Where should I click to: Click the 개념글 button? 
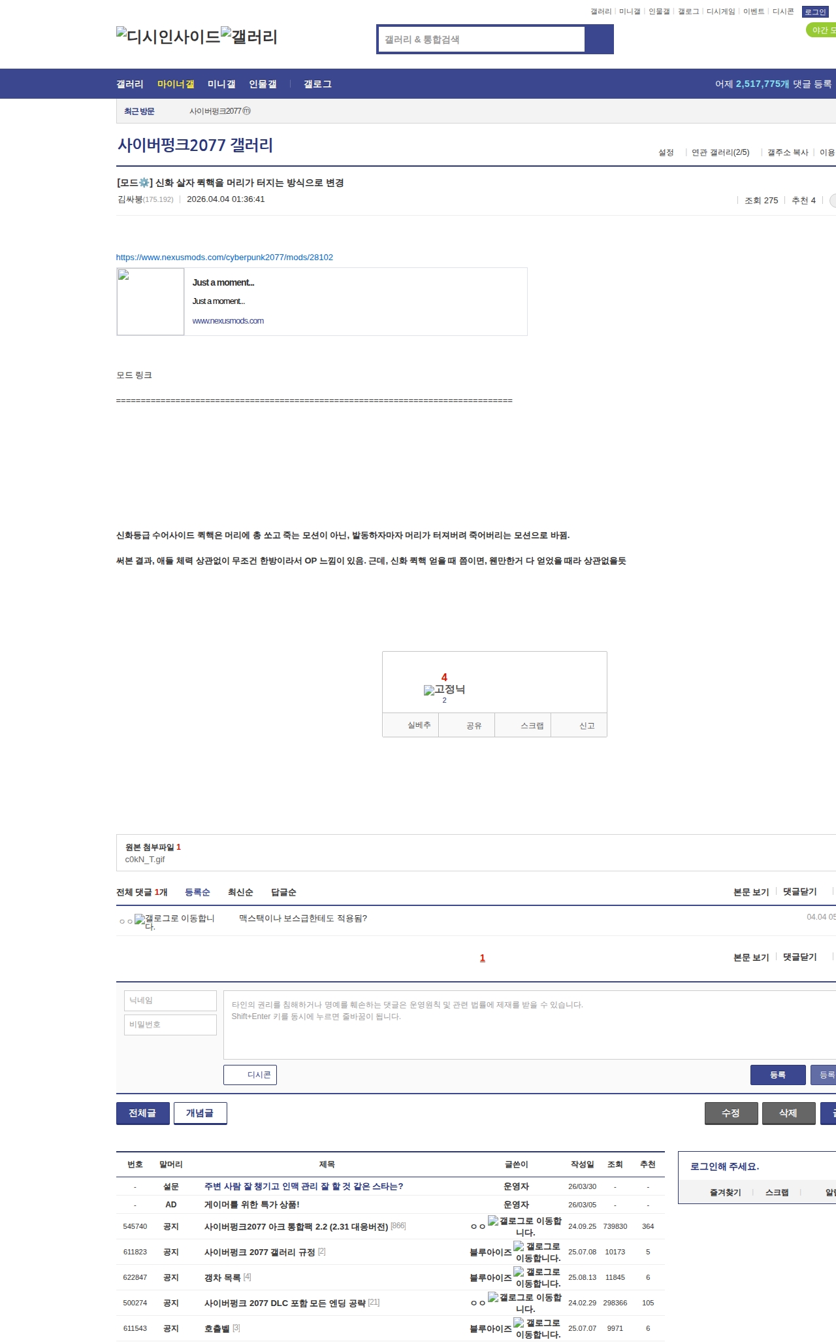pyautogui.click(x=201, y=1113)
